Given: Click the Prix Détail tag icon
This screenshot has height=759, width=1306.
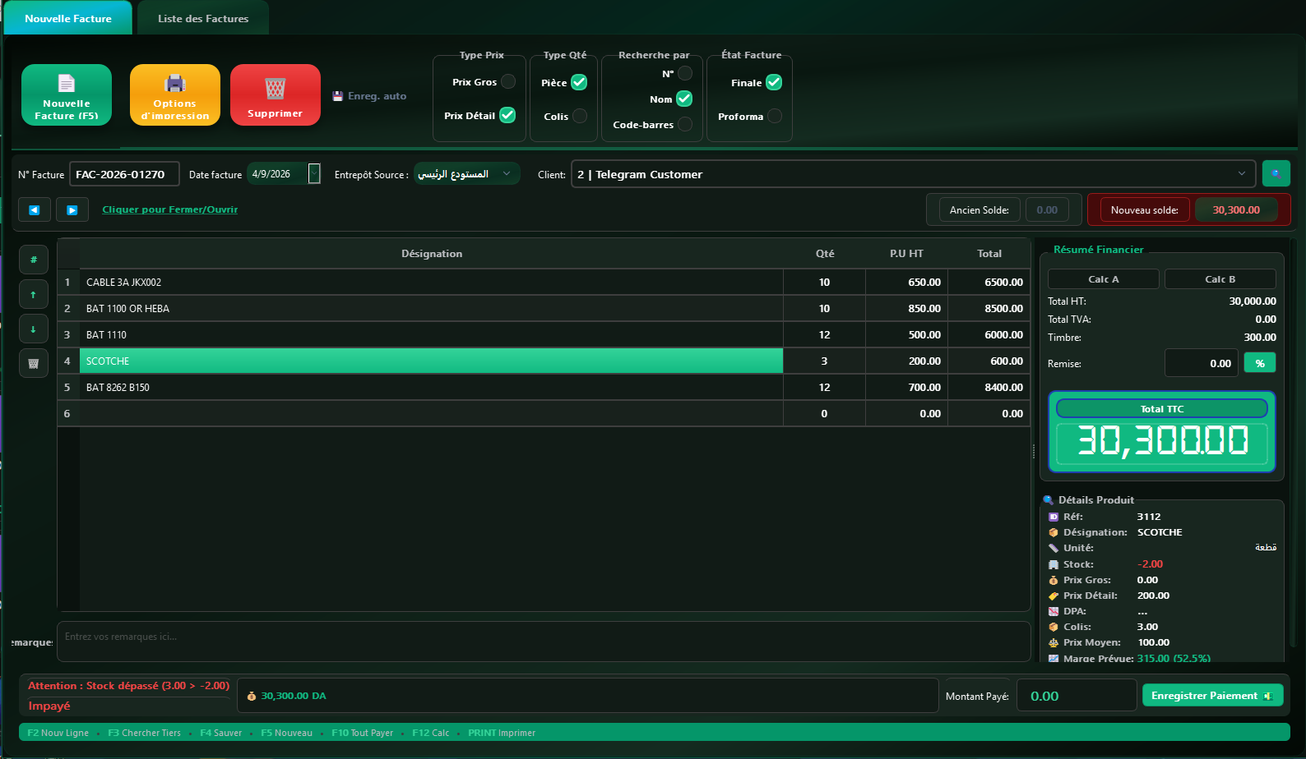Looking at the screenshot, I should click(1054, 596).
